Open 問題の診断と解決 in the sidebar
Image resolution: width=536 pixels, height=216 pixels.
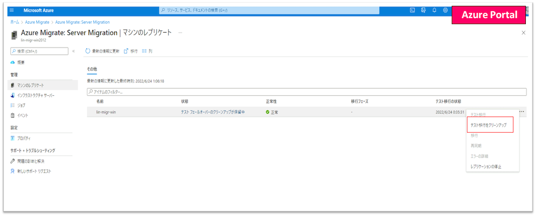click(x=31, y=161)
